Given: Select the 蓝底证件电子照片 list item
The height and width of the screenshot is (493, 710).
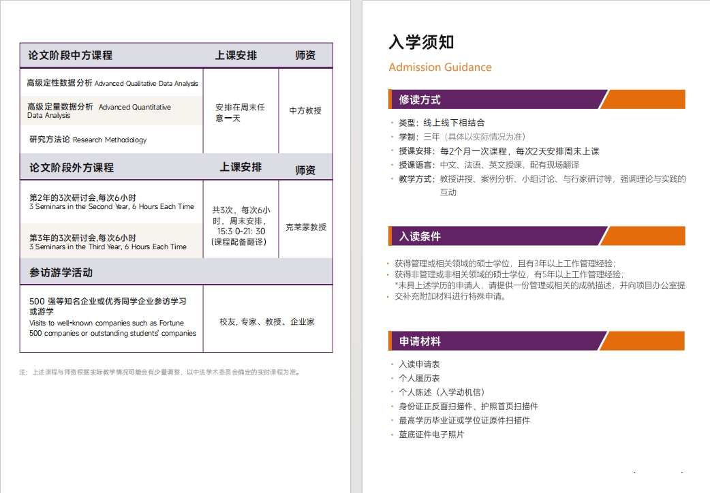Looking at the screenshot, I should [431, 434].
